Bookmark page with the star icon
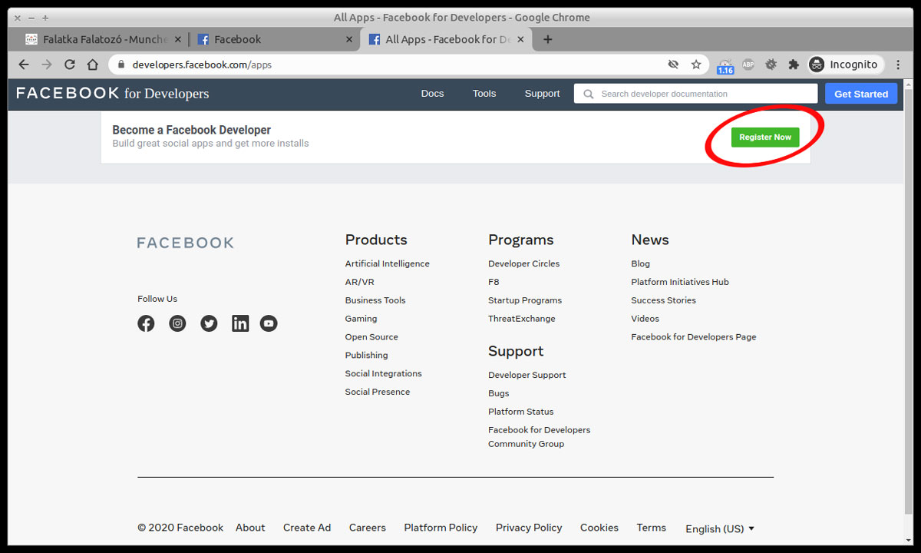921x553 pixels. 696,65
